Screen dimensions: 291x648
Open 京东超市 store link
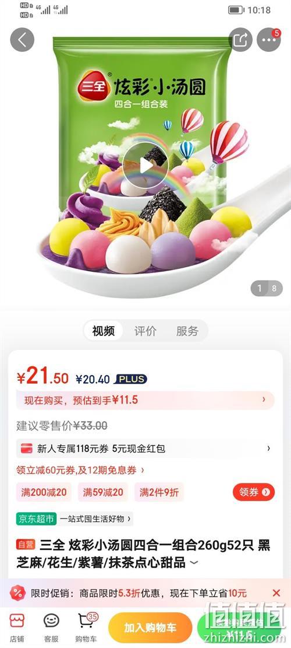click(36, 519)
